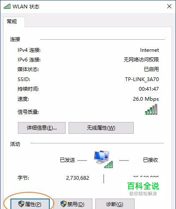This screenshot has height=209, width=176.
Task: Click the network computers activity icon
Action: [102, 157]
